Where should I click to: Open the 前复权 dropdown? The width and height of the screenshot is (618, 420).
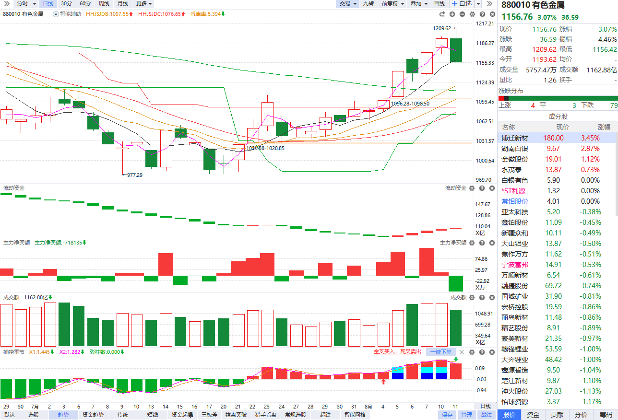(392, 3)
